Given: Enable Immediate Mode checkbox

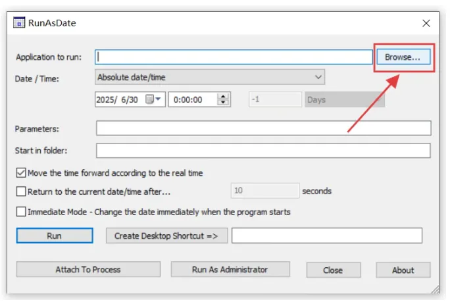Looking at the screenshot, I should [x=21, y=212].
